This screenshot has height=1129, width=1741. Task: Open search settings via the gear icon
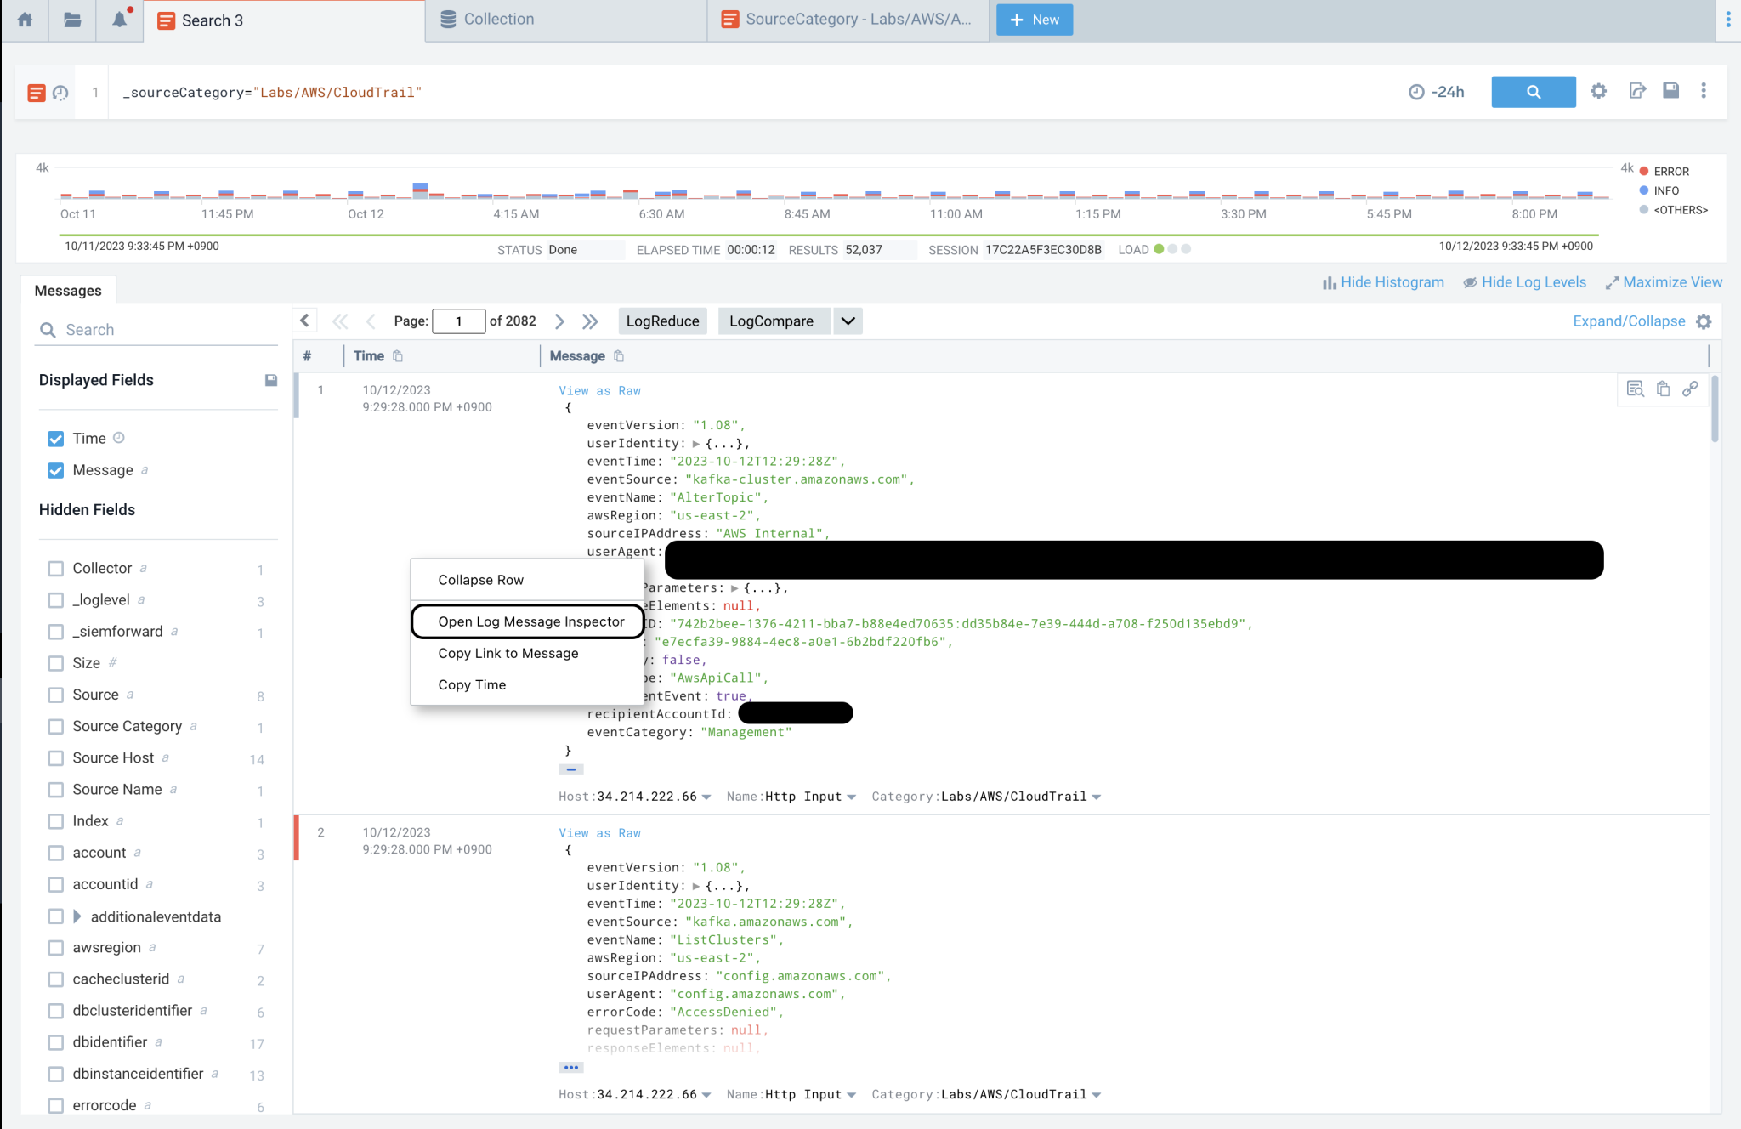[x=1599, y=91]
